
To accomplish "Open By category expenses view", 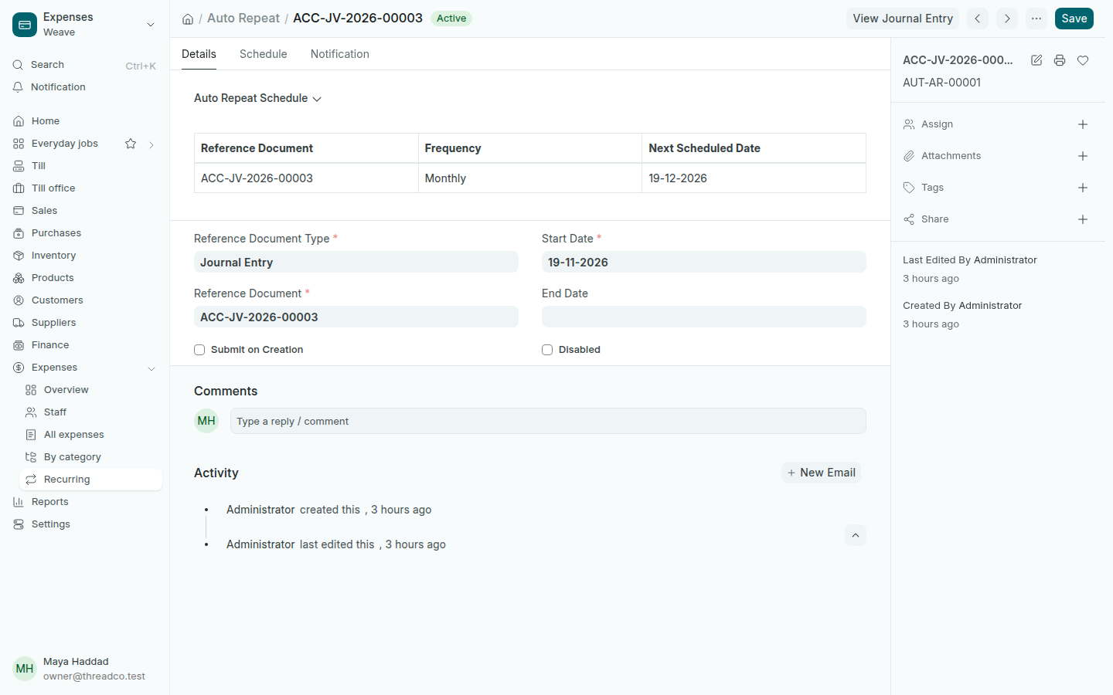I will (x=90, y=457).
